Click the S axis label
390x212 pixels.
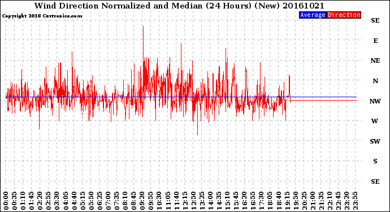click(x=375, y=161)
